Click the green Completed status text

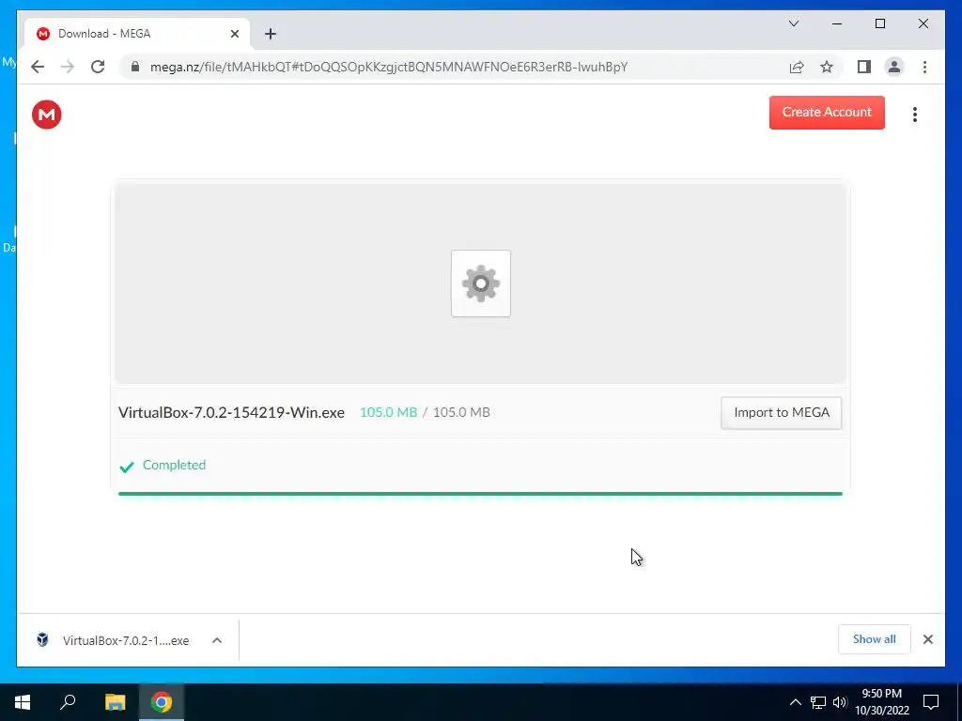[174, 465]
